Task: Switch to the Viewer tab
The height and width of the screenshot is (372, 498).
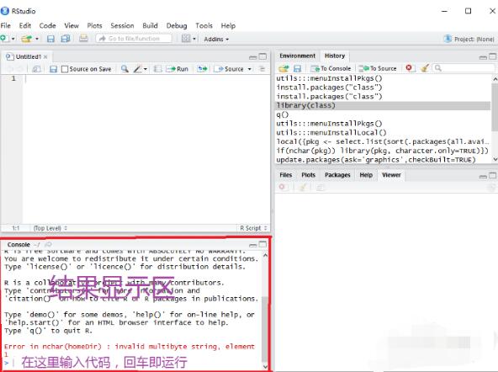Action: [391, 175]
